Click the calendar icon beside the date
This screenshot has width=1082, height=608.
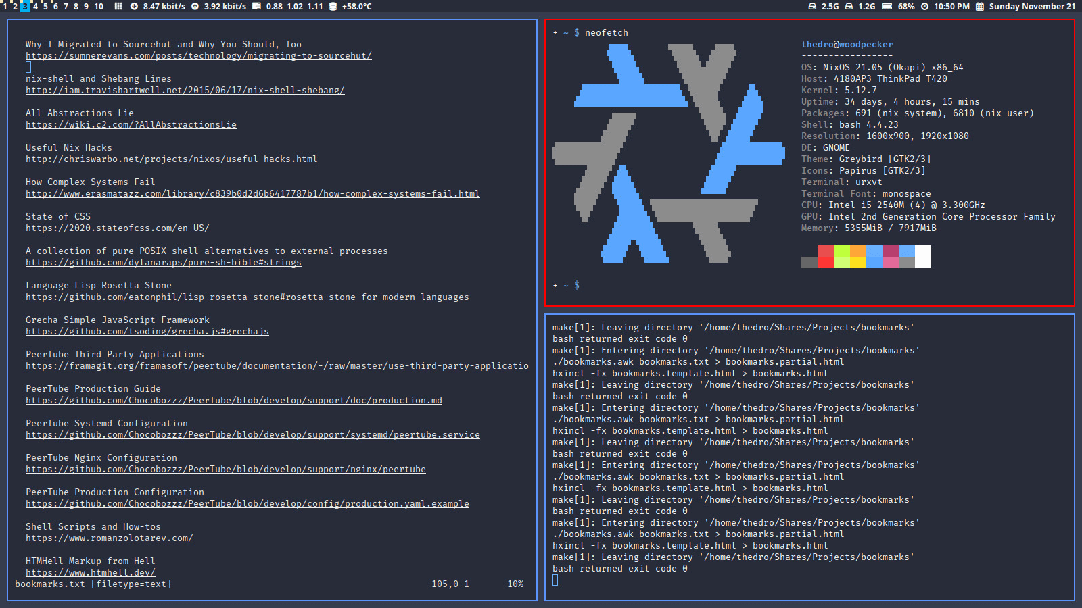[x=979, y=6]
